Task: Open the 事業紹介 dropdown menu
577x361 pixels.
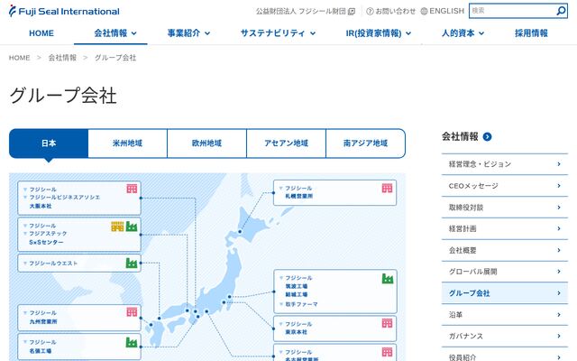Action: (188, 33)
